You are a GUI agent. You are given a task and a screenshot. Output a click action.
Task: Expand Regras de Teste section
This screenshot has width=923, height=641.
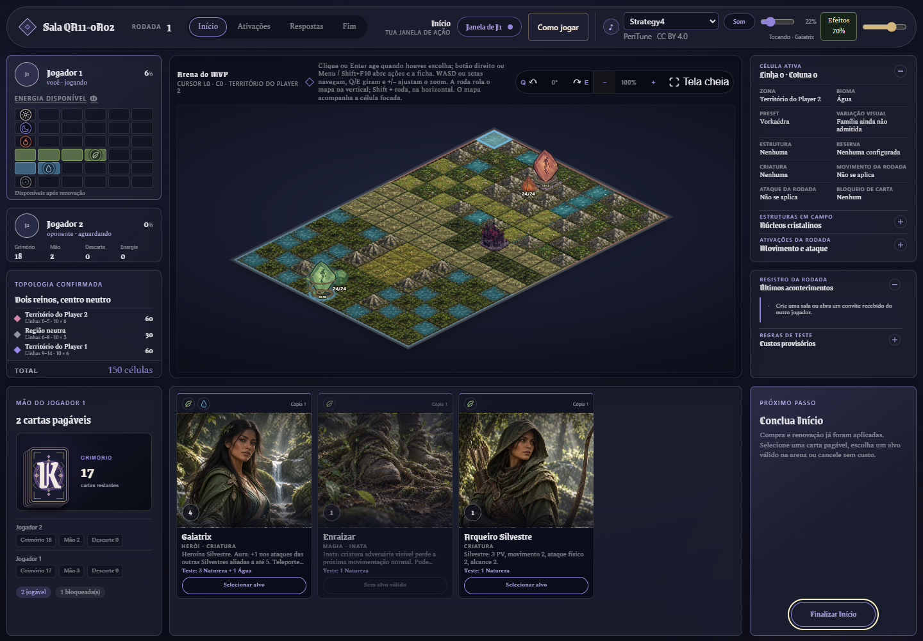pos(895,340)
